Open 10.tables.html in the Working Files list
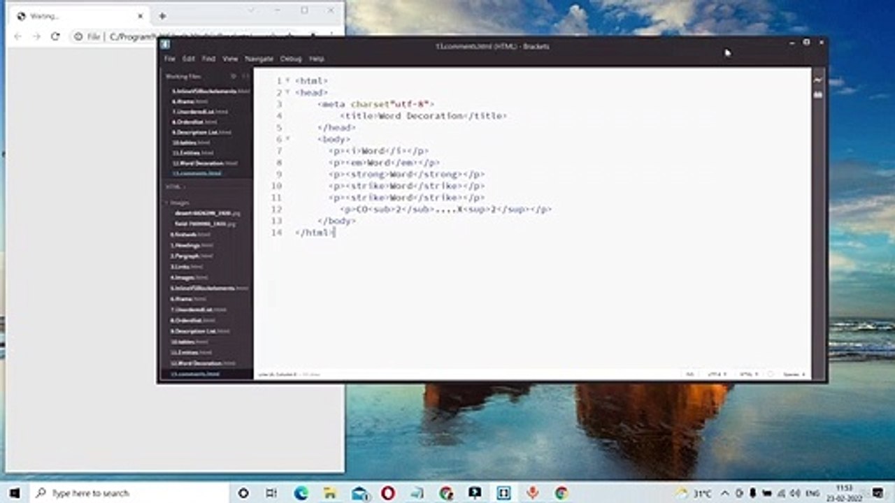Image resolution: width=895 pixels, height=503 pixels. pyautogui.click(x=191, y=143)
